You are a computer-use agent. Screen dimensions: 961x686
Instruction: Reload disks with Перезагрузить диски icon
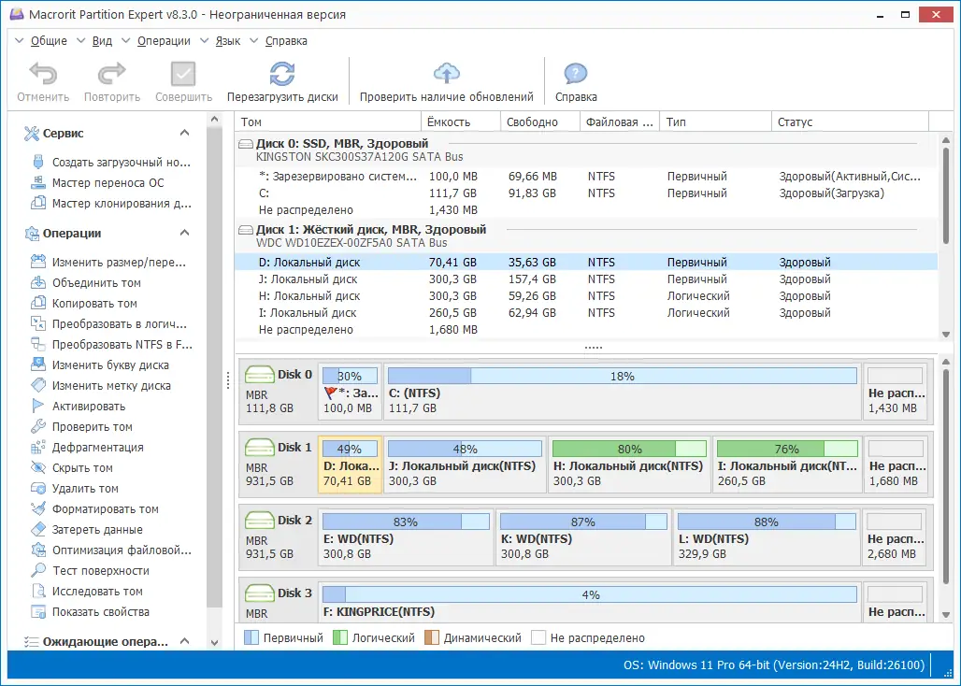pyautogui.click(x=282, y=75)
